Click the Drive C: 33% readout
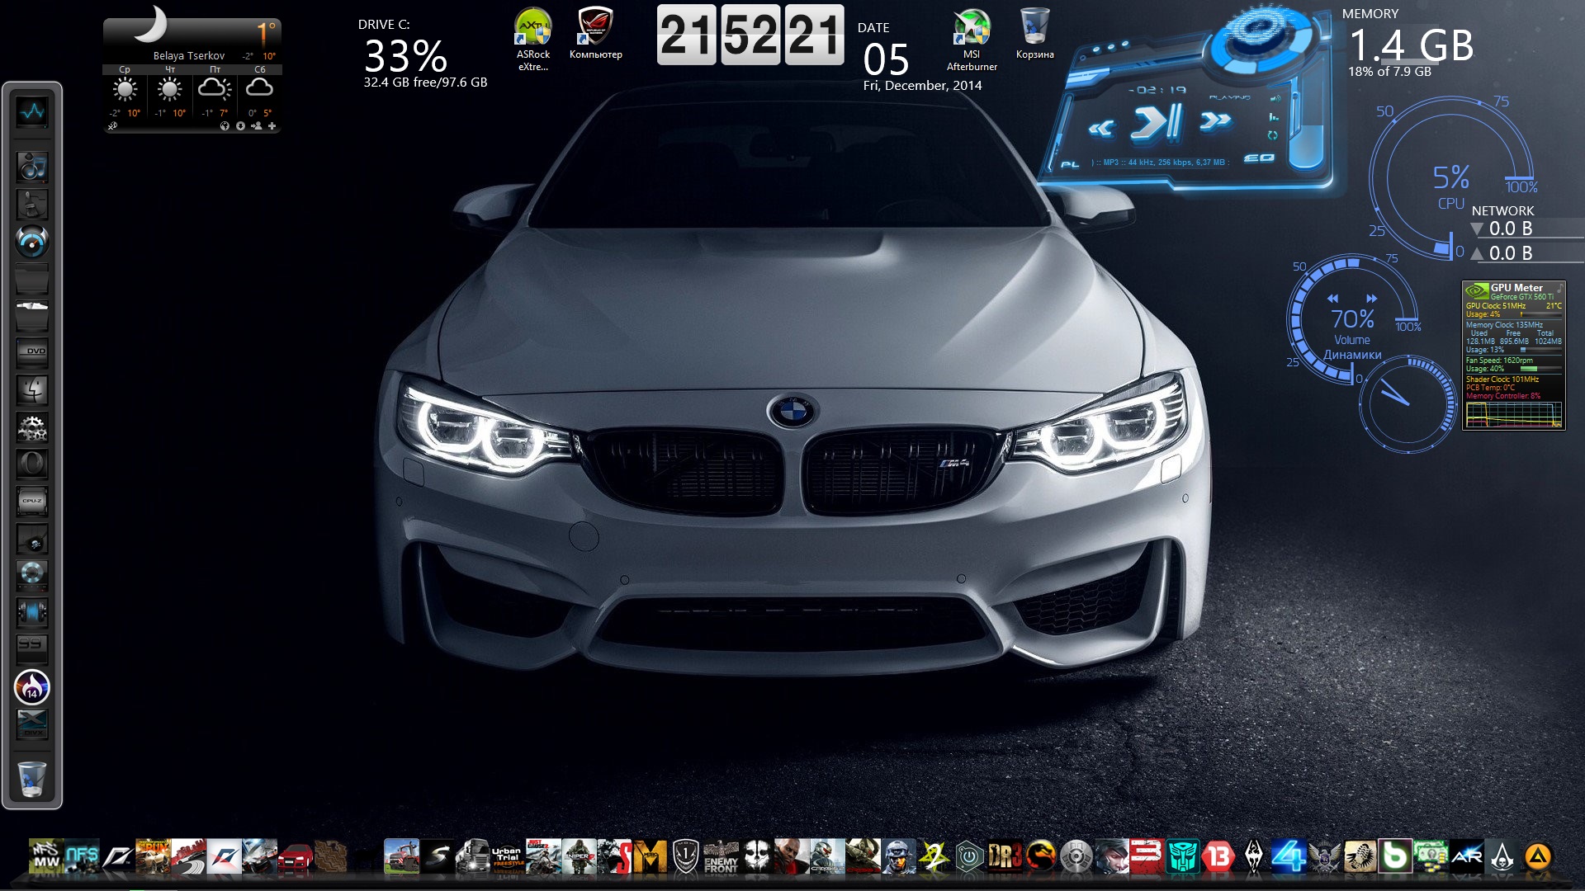The height and width of the screenshot is (891, 1585). pyautogui.click(x=405, y=56)
